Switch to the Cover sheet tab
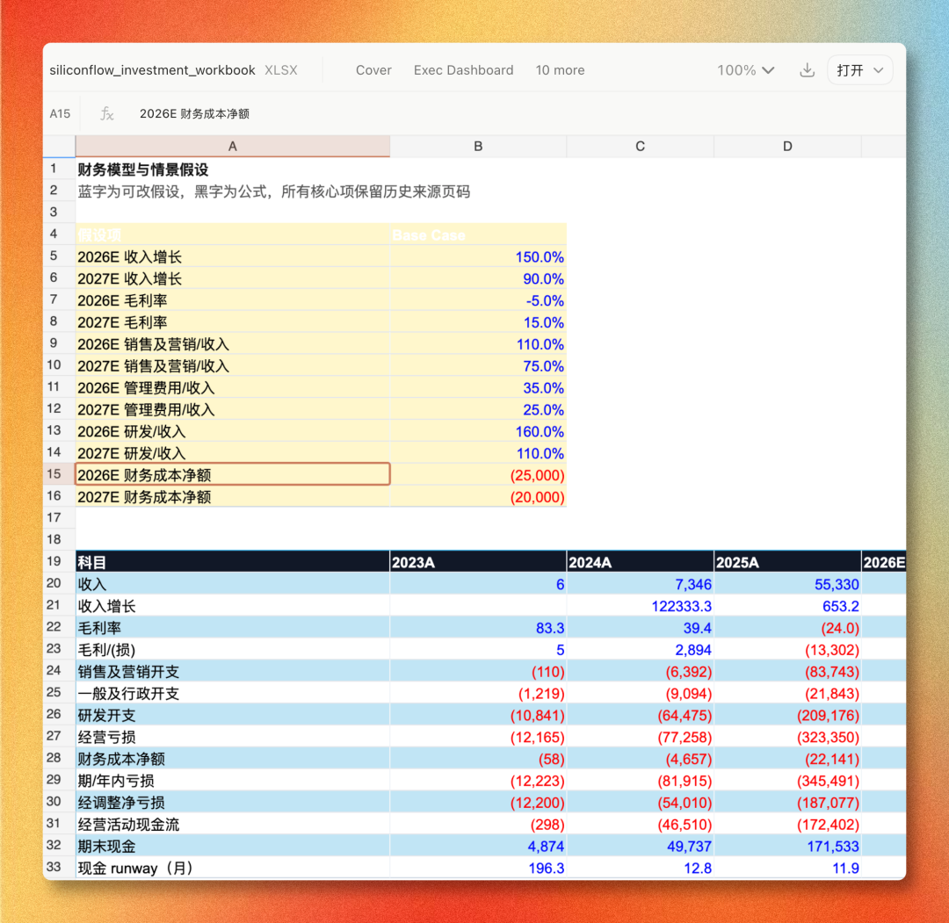The height and width of the screenshot is (923, 949). pyautogui.click(x=373, y=70)
